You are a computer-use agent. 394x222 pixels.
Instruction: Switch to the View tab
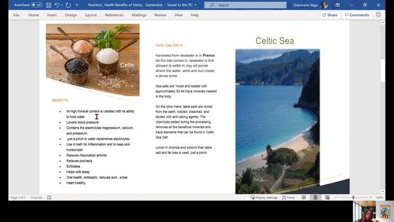point(179,15)
